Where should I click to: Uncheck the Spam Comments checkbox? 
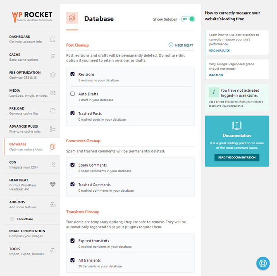[x=72, y=165]
